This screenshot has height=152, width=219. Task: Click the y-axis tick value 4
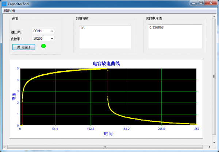(18, 80)
